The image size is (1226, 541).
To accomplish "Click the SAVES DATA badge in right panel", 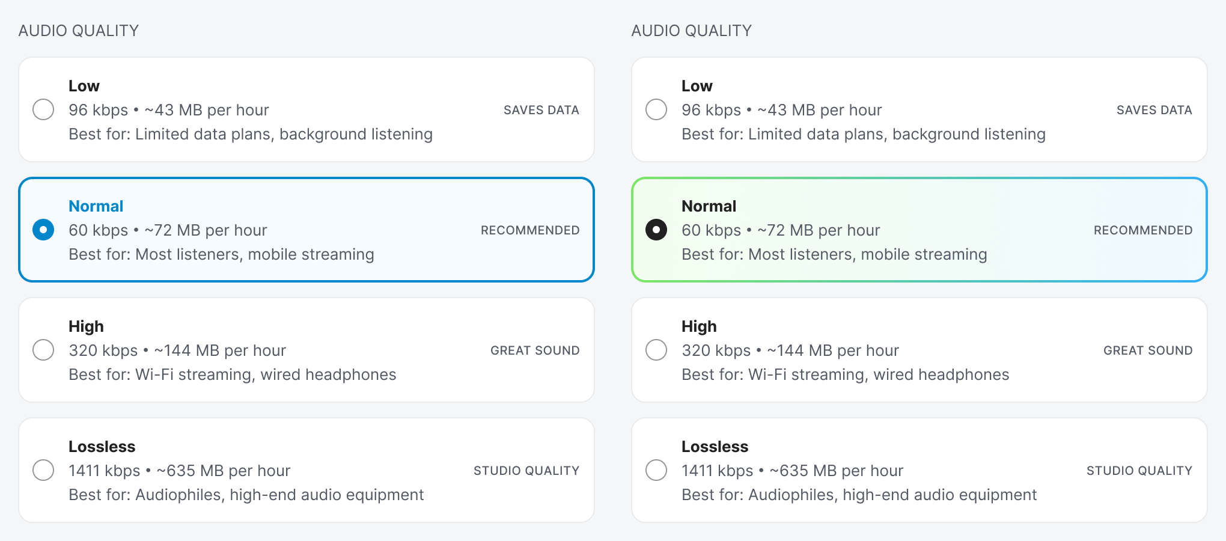I will pyautogui.click(x=1154, y=110).
